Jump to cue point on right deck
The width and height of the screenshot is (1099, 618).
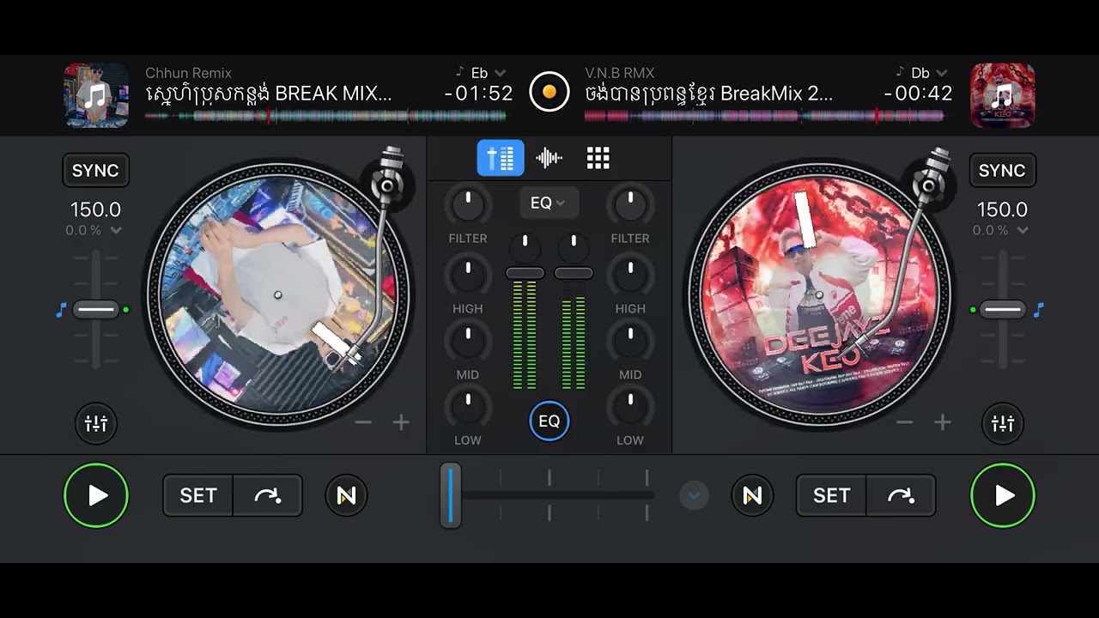(901, 495)
